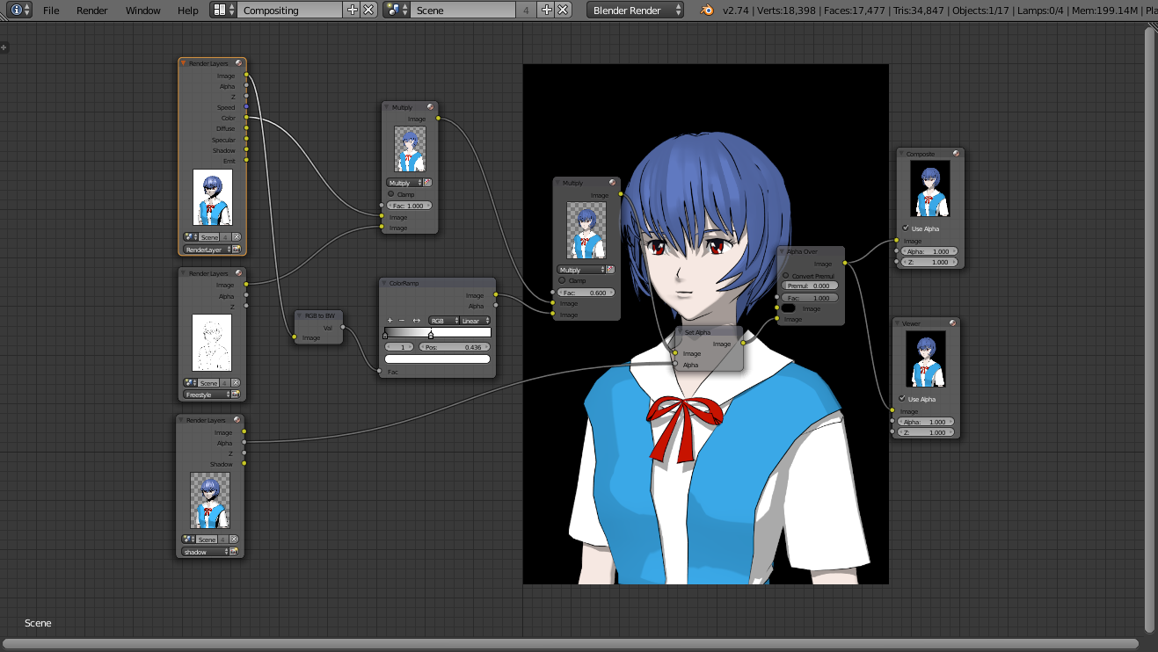
Task: Click the Fac 0.600 value slider
Action: [x=586, y=292]
